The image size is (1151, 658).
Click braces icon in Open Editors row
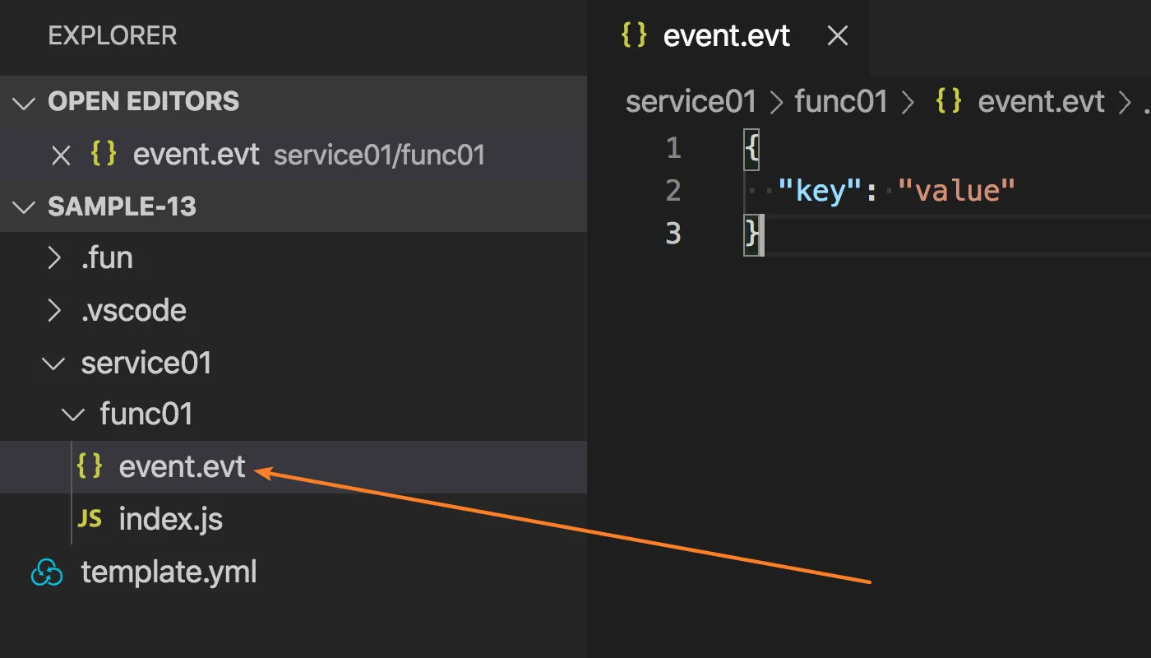coord(104,154)
